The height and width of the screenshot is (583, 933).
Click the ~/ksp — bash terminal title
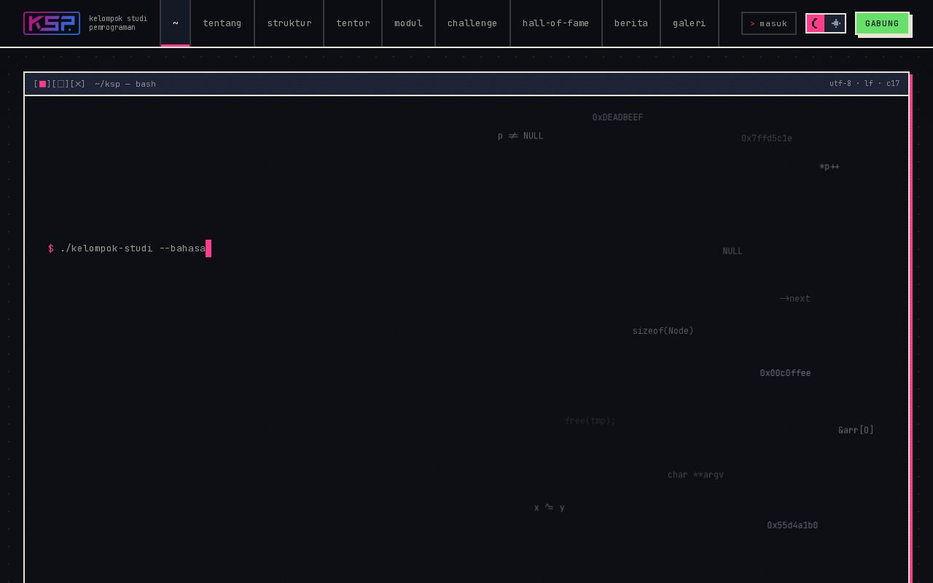[125, 84]
